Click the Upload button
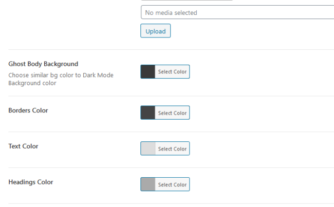The image size is (334, 207). point(155,31)
